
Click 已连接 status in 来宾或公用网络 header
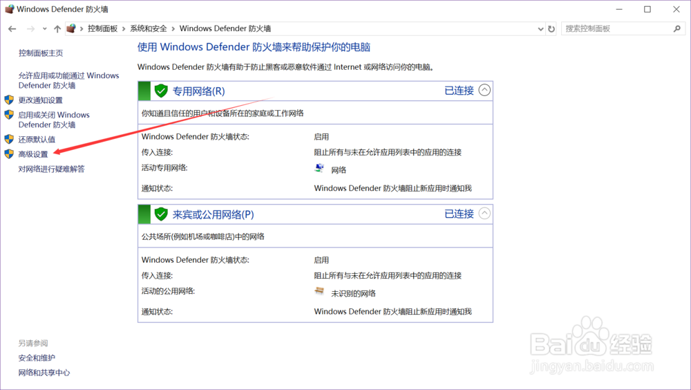(460, 214)
